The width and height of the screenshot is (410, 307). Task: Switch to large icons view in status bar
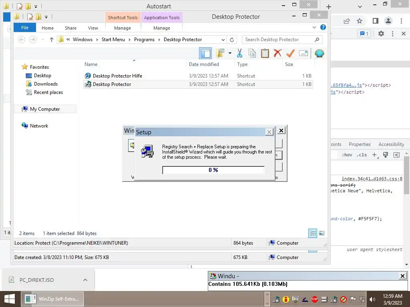click(x=322, y=233)
